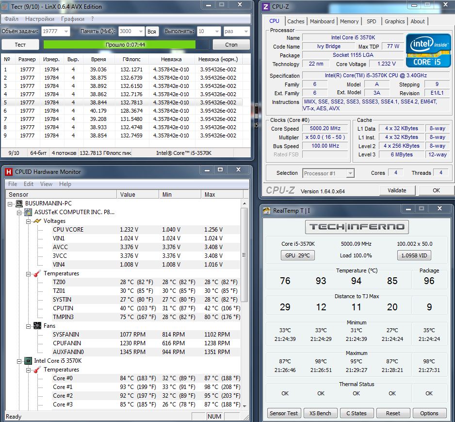Viewport: 455px width, 422px height.
Task: Open the File menu in Hardware Monitor
Action: 13,184
